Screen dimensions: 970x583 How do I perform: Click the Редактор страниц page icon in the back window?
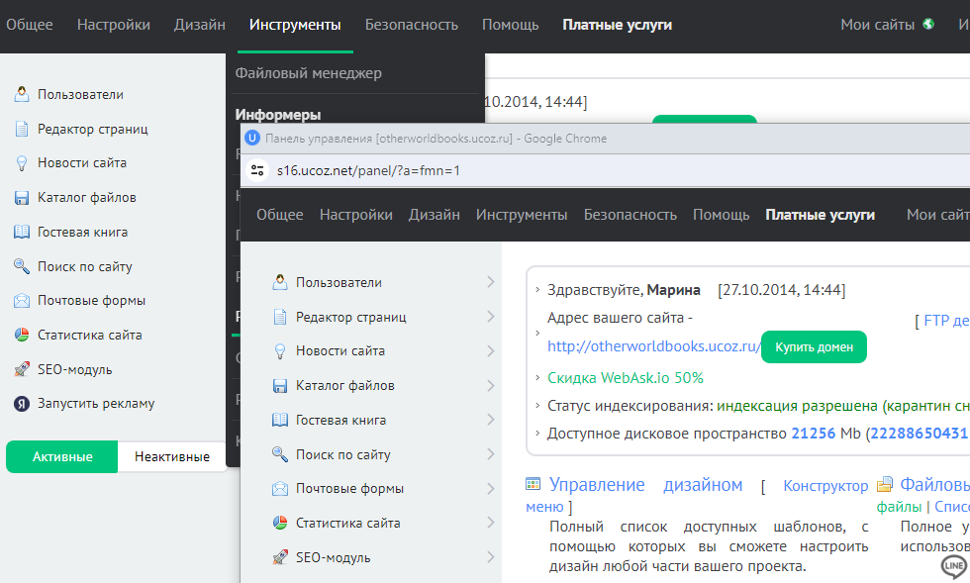pyautogui.click(x=22, y=129)
